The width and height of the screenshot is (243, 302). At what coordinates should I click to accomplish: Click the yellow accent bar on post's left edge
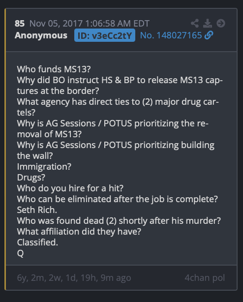pos(5,149)
